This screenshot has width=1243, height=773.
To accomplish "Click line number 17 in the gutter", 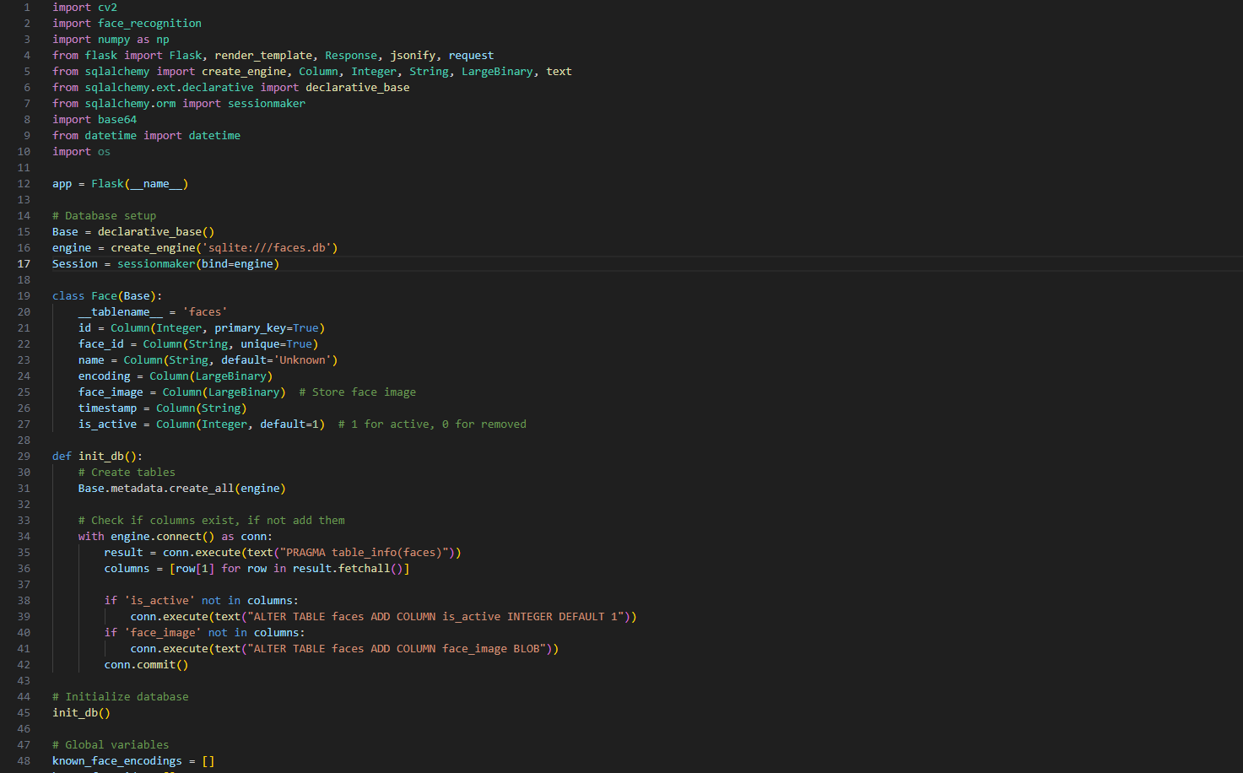I will (24, 264).
